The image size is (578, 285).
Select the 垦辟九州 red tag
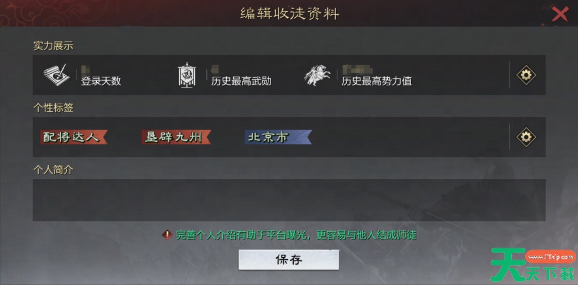[x=176, y=137]
